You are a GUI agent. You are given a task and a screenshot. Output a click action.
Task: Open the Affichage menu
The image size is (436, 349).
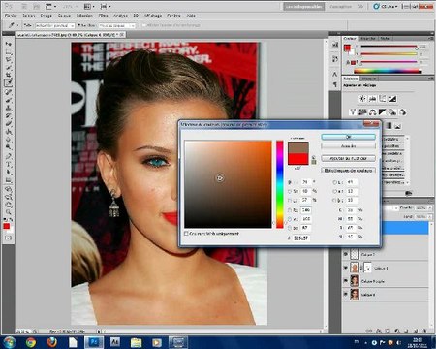[x=153, y=16]
